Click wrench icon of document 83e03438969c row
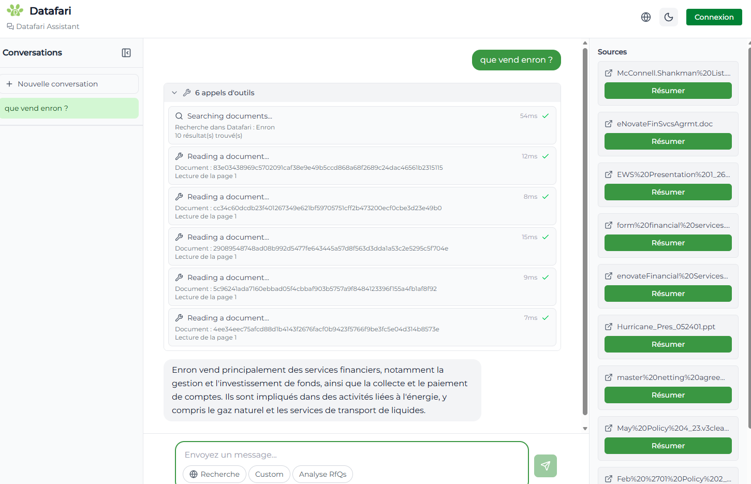751x484 pixels. point(179,156)
